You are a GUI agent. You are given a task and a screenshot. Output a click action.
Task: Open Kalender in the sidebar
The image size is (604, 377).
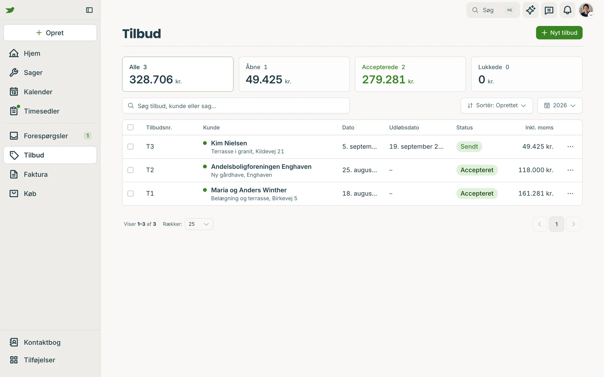tap(50, 92)
